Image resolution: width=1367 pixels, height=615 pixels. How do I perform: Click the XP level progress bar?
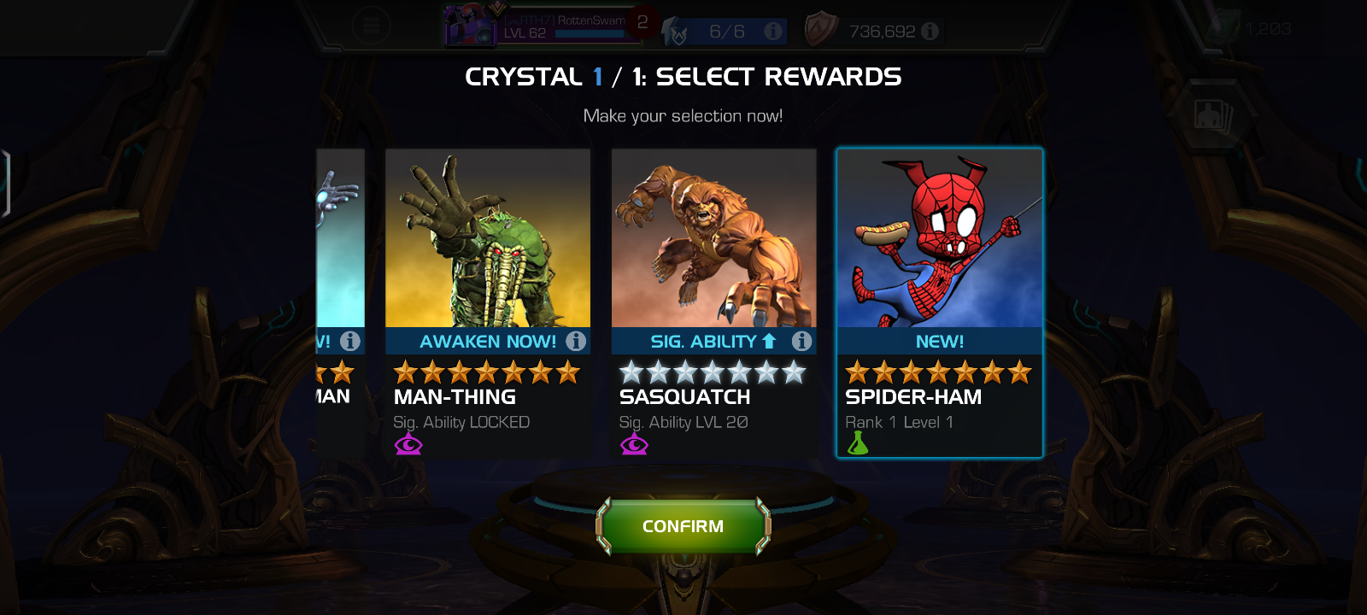590,34
